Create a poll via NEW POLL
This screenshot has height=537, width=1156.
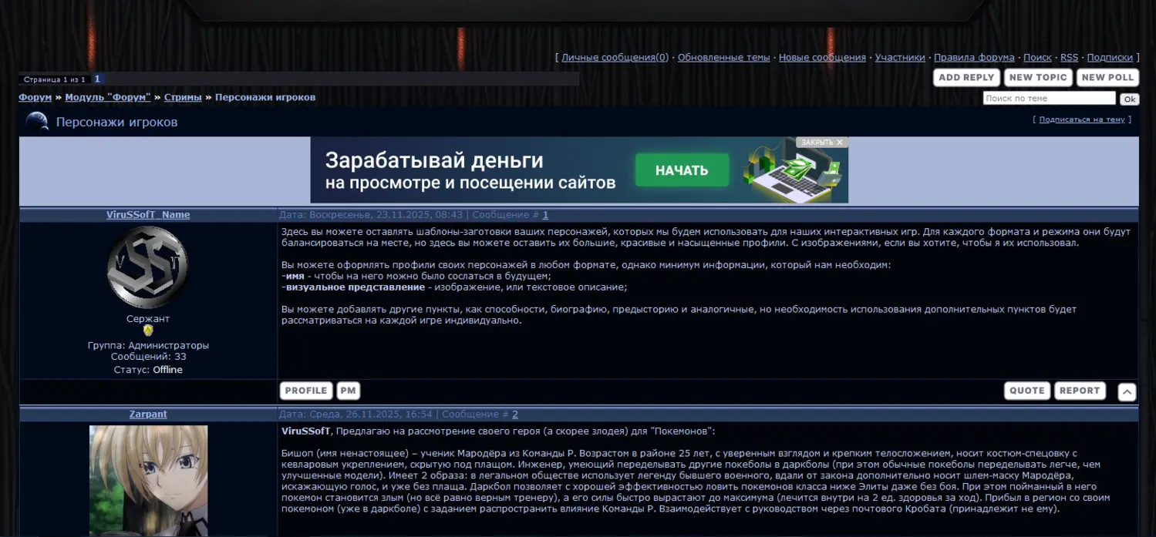[1107, 78]
